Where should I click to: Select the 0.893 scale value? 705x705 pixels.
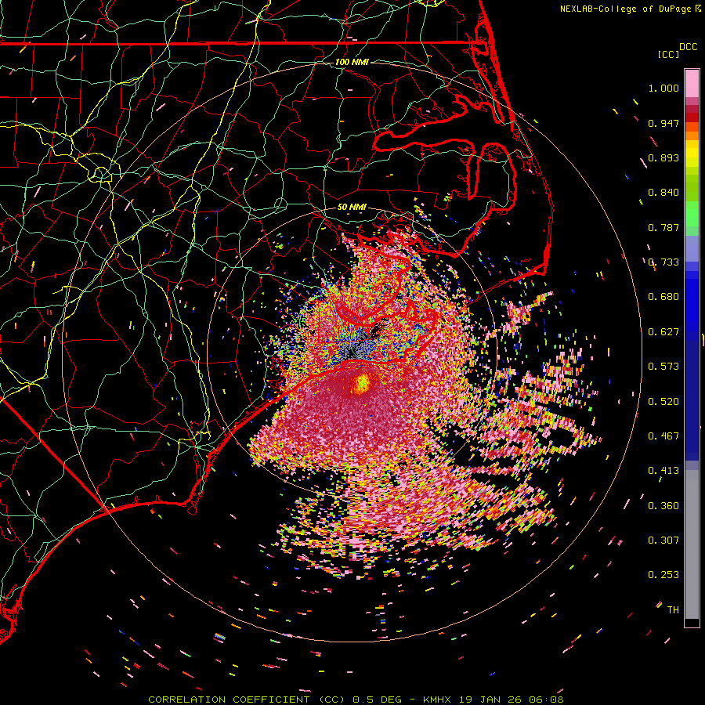[x=663, y=157]
